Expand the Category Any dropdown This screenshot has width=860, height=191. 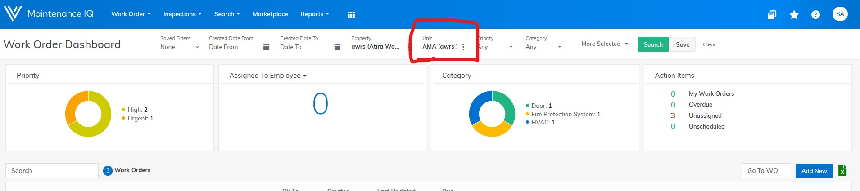(544, 47)
